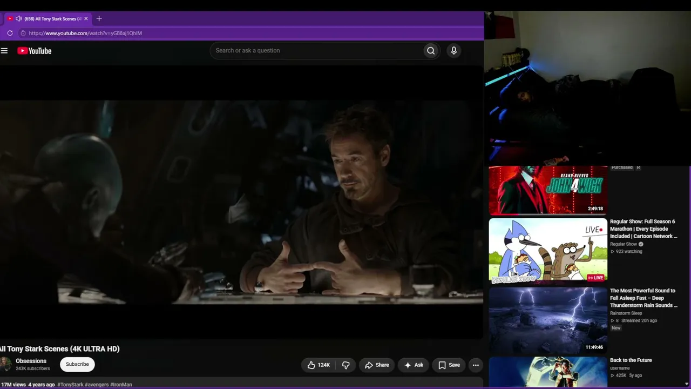Close the All Tony Stark Scenes tab

point(86,18)
